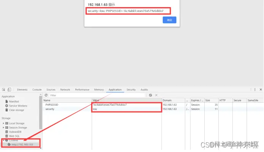Sort cookies by the Name column header

[x=67, y=100]
